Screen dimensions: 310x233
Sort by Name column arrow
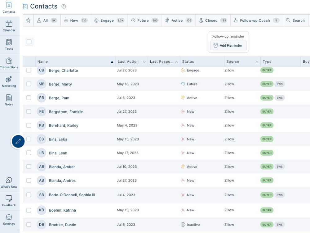112,62
